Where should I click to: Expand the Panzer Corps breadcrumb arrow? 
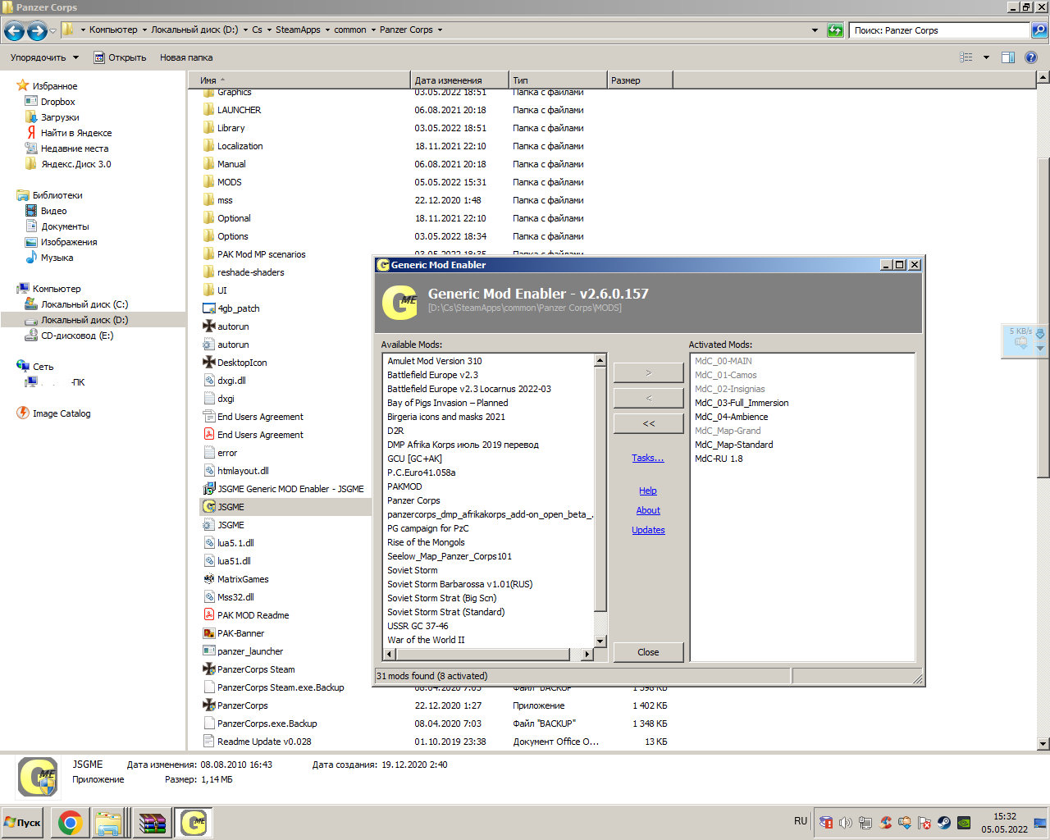coord(440,30)
